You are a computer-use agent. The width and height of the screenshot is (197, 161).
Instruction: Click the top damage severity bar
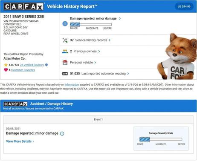click(91, 25)
